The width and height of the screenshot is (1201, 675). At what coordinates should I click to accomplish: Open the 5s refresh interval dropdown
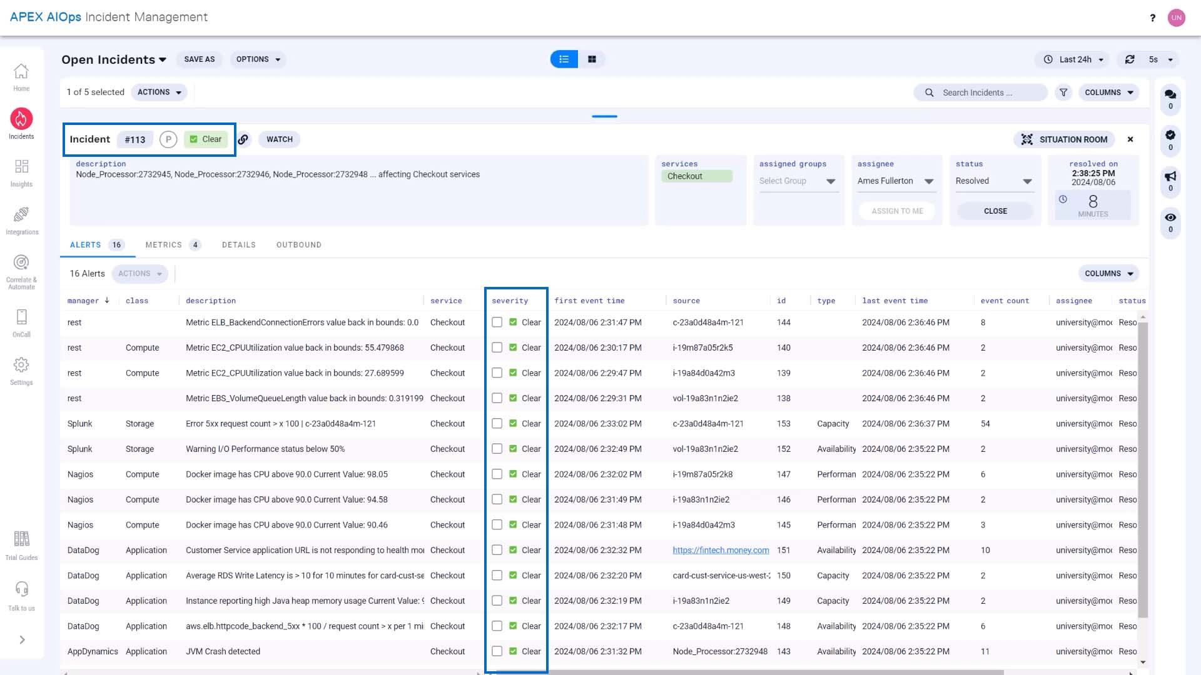tap(1161, 59)
